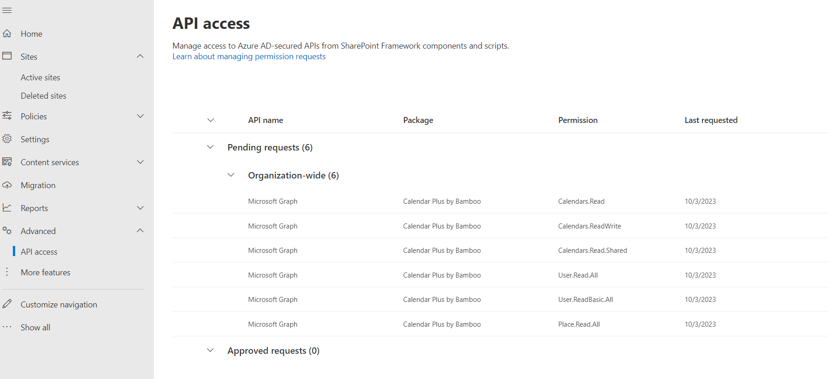Click the Reports chart icon
This screenshot has height=379, width=828.
pos(7,207)
